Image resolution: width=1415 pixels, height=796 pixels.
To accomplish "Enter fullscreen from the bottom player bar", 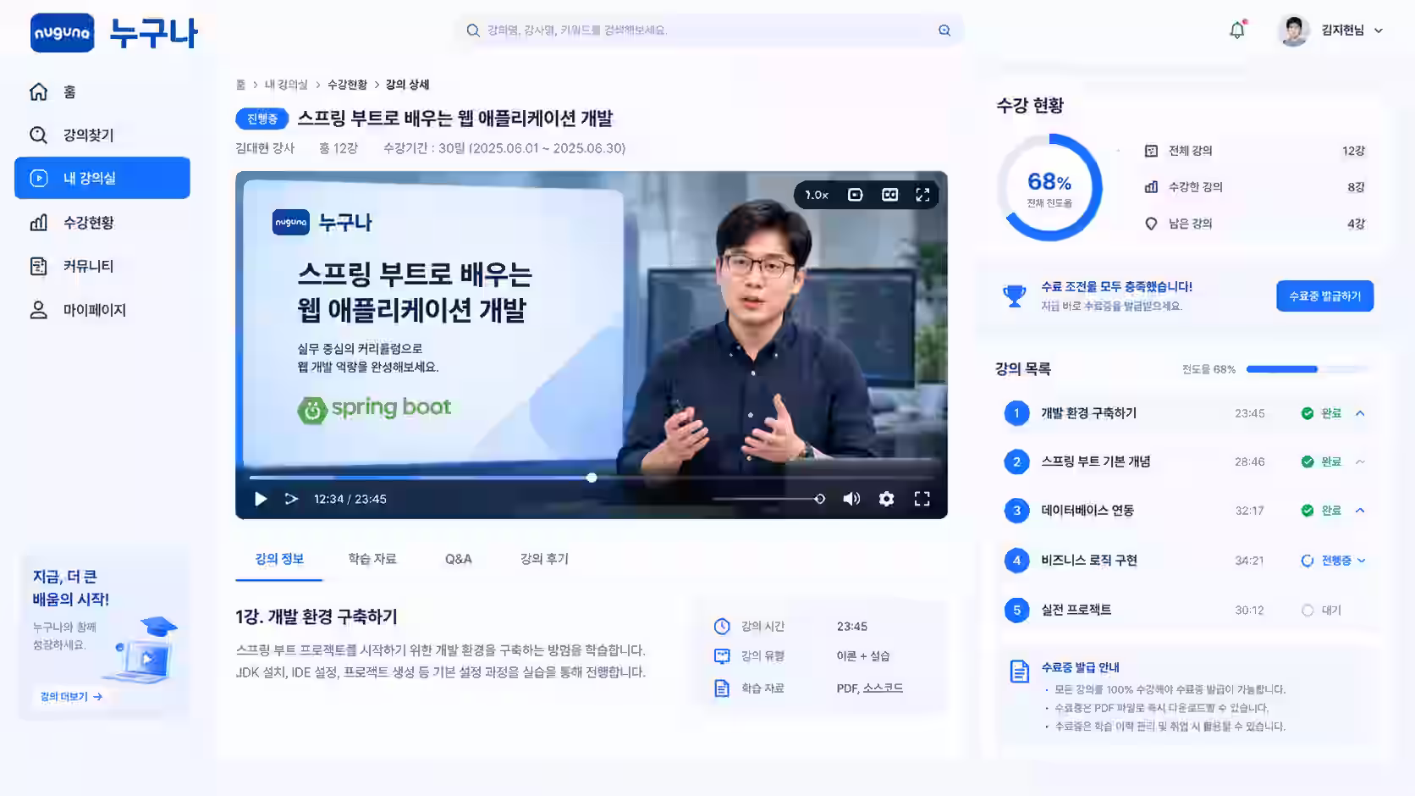I will tap(922, 499).
